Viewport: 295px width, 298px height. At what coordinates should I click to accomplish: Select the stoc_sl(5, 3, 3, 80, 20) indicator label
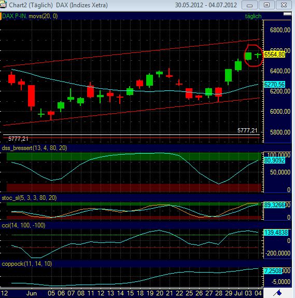click(x=29, y=198)
